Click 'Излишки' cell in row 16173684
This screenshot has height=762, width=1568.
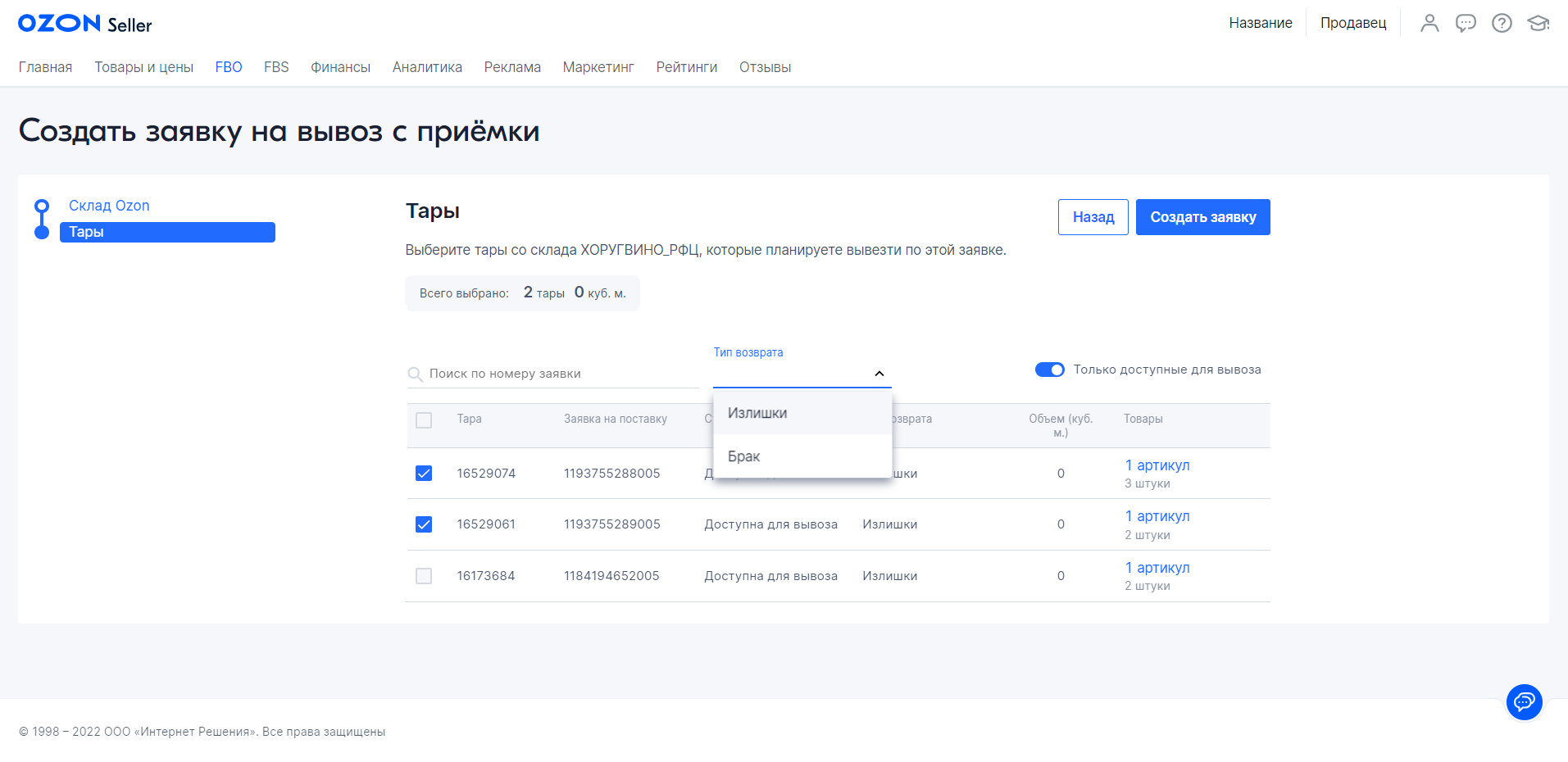[x=890, y=576]
